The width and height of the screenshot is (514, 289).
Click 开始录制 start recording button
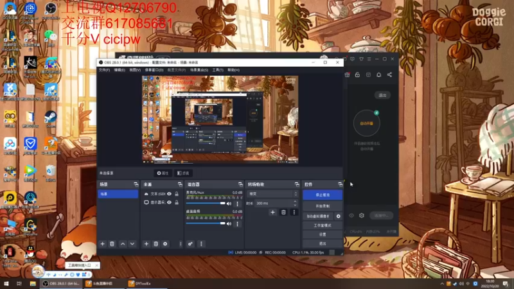pos(323,206)
